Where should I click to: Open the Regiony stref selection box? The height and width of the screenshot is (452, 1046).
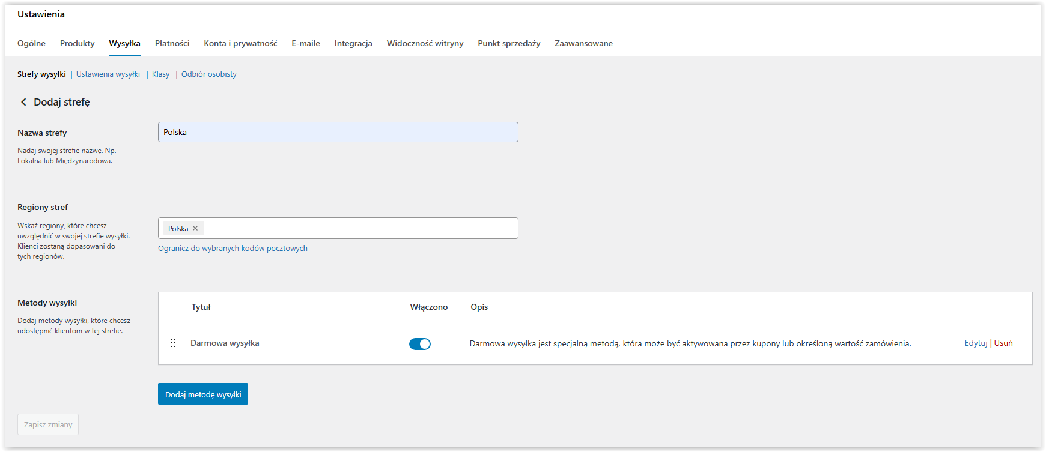(360, 228)
